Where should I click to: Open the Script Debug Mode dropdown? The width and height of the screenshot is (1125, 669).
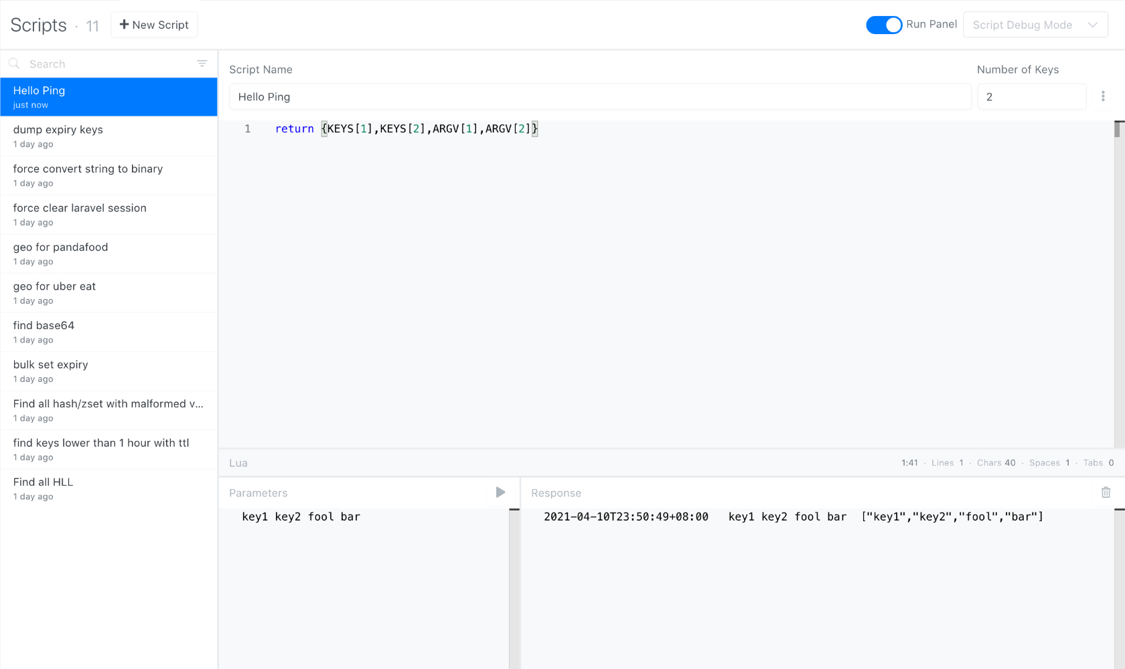[1035, 25]
